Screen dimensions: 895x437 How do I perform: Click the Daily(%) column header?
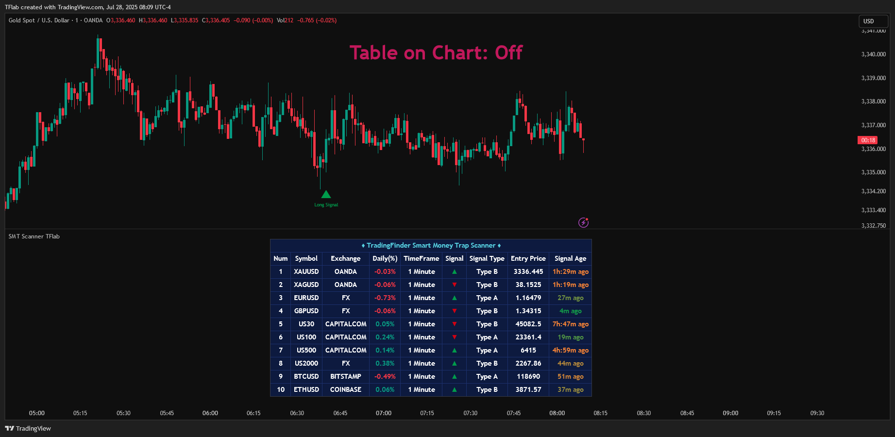tap(385, 259)
